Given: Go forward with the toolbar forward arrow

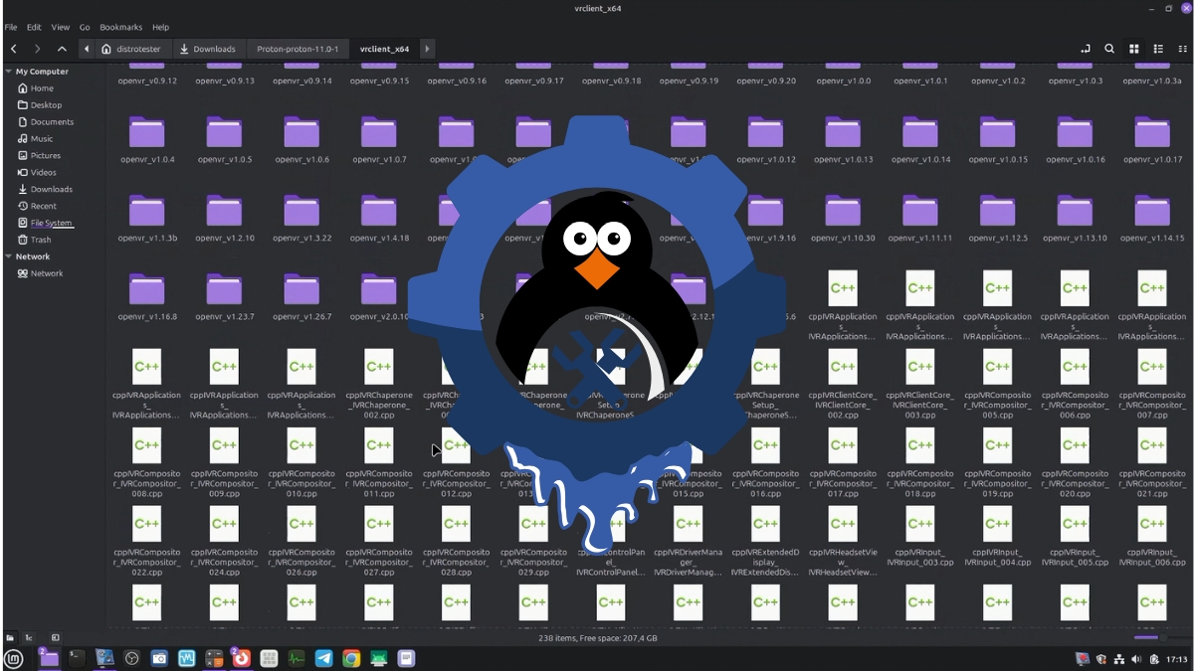Looking at the screenshot, I should [x=37, y=49].
